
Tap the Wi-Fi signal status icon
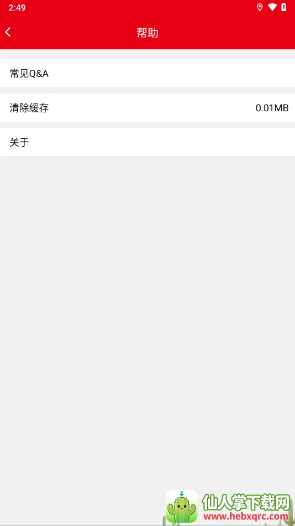tap(272, 7)
